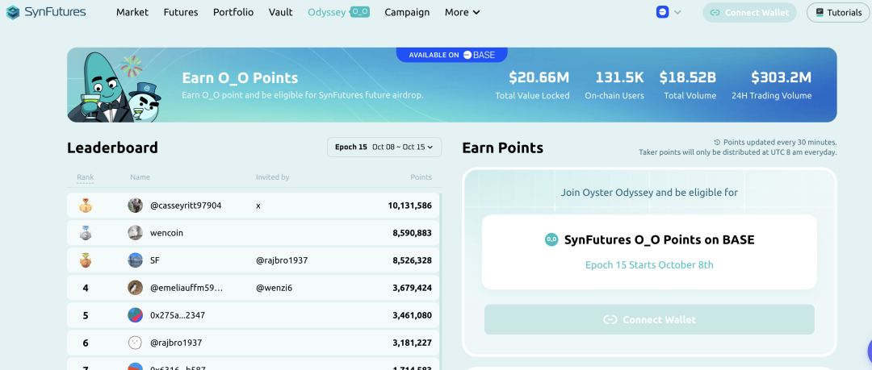Open the Vault page
The height and width of the screenshot is (370, 872).
280,12
